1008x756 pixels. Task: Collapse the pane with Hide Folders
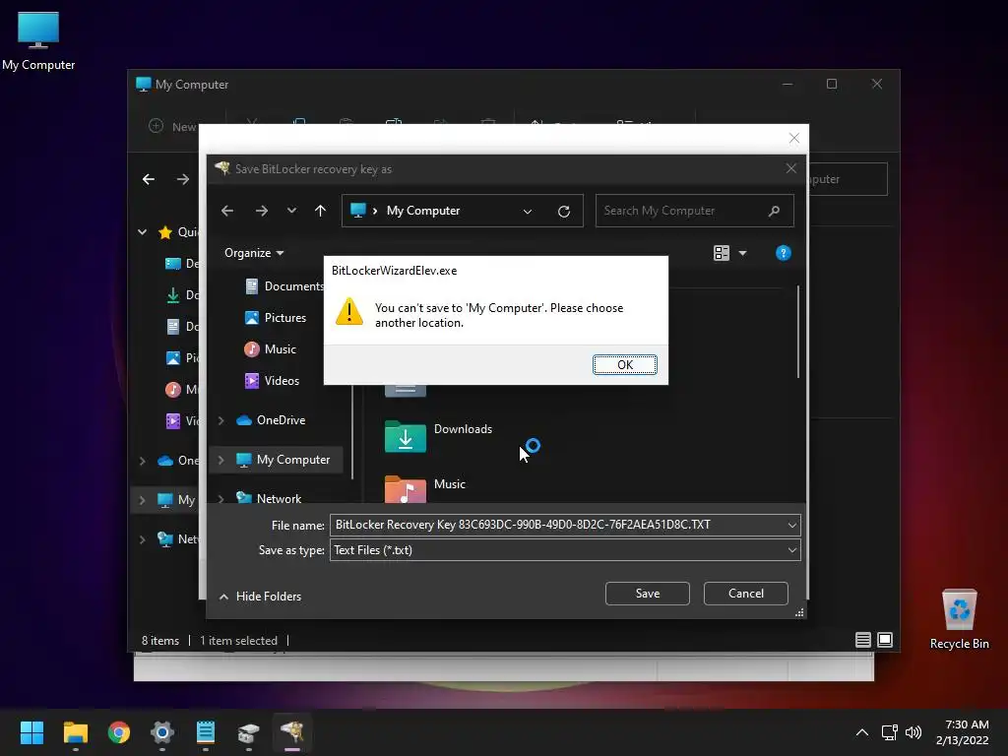[x=260, y=596]
